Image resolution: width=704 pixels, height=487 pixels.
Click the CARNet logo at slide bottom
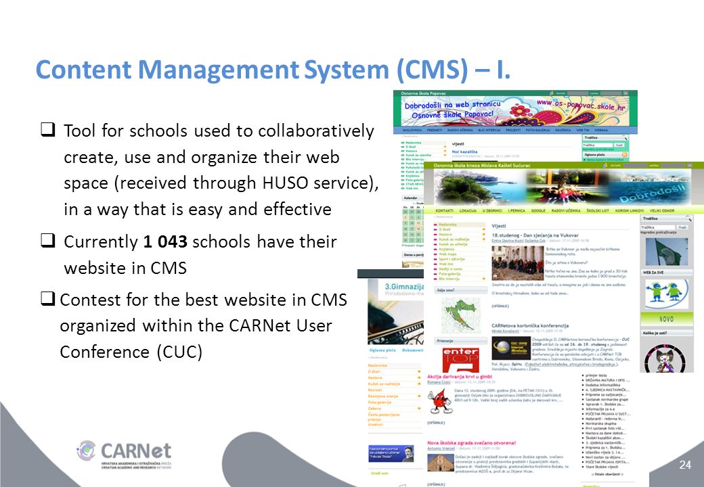[124, 455]
